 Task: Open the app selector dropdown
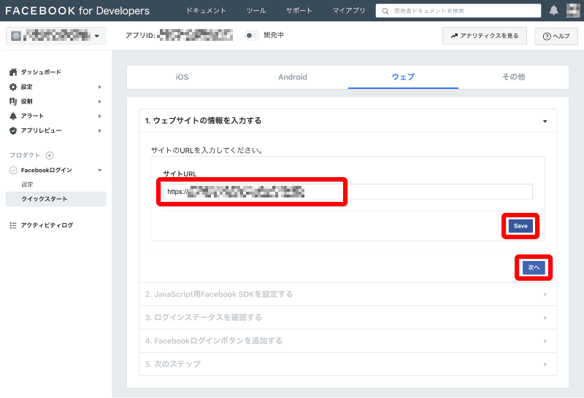(56, 36)
